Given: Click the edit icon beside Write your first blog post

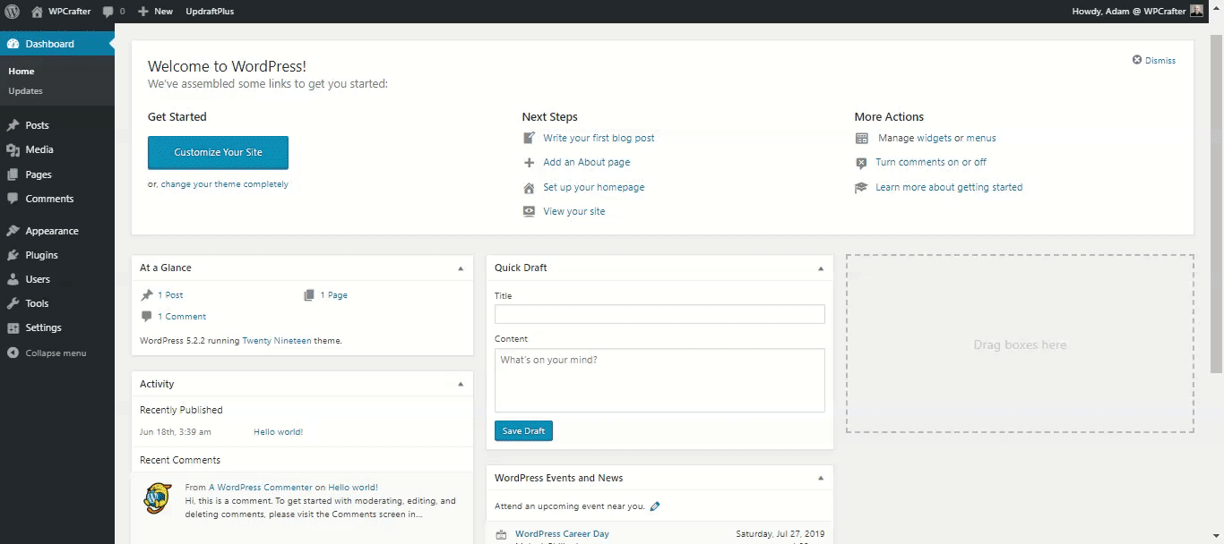Looking at the screenshot, I should (529, 138).
